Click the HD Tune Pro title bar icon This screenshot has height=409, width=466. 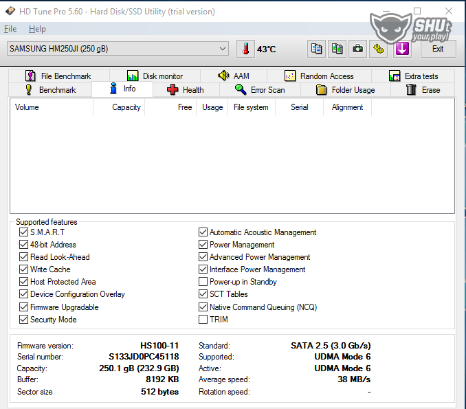click(x=10, y=11)
